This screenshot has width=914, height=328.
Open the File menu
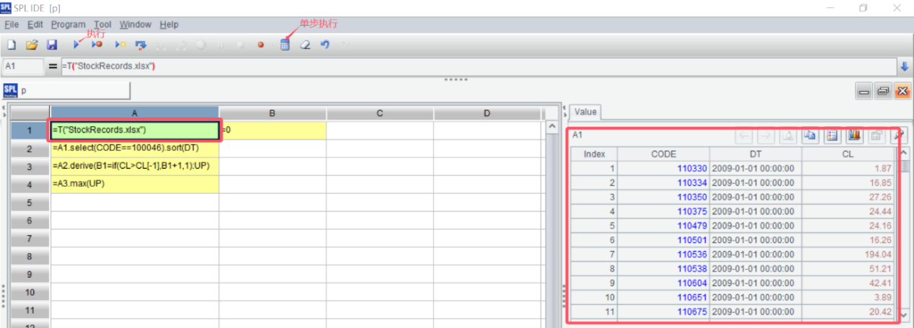(12, 25)
